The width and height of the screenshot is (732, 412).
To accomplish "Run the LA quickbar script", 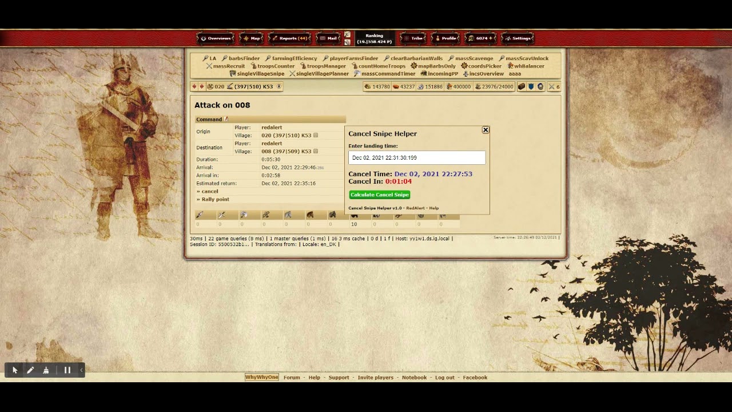I will pyautogui.click(x=209, y=58).
